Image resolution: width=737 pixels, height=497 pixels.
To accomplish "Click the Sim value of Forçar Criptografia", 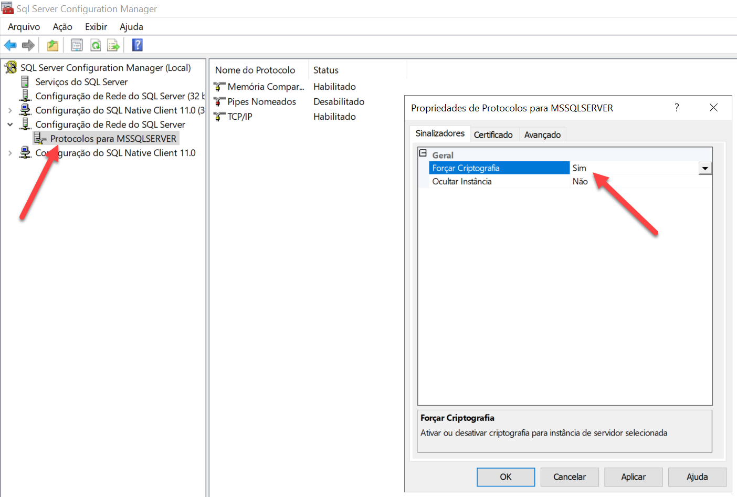I will [580, 168].
